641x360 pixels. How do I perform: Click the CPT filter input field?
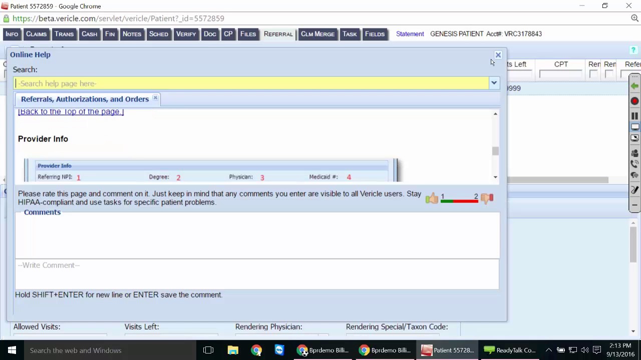pyautogui.click(x=560, y=74)
